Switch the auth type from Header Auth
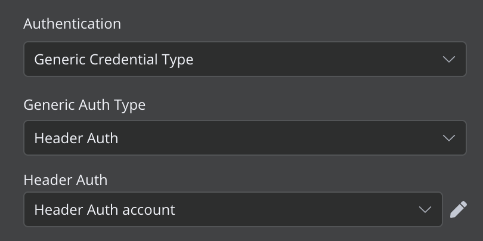Image resolution: width=483 pixels, height=241 pixels. point(244,138)
